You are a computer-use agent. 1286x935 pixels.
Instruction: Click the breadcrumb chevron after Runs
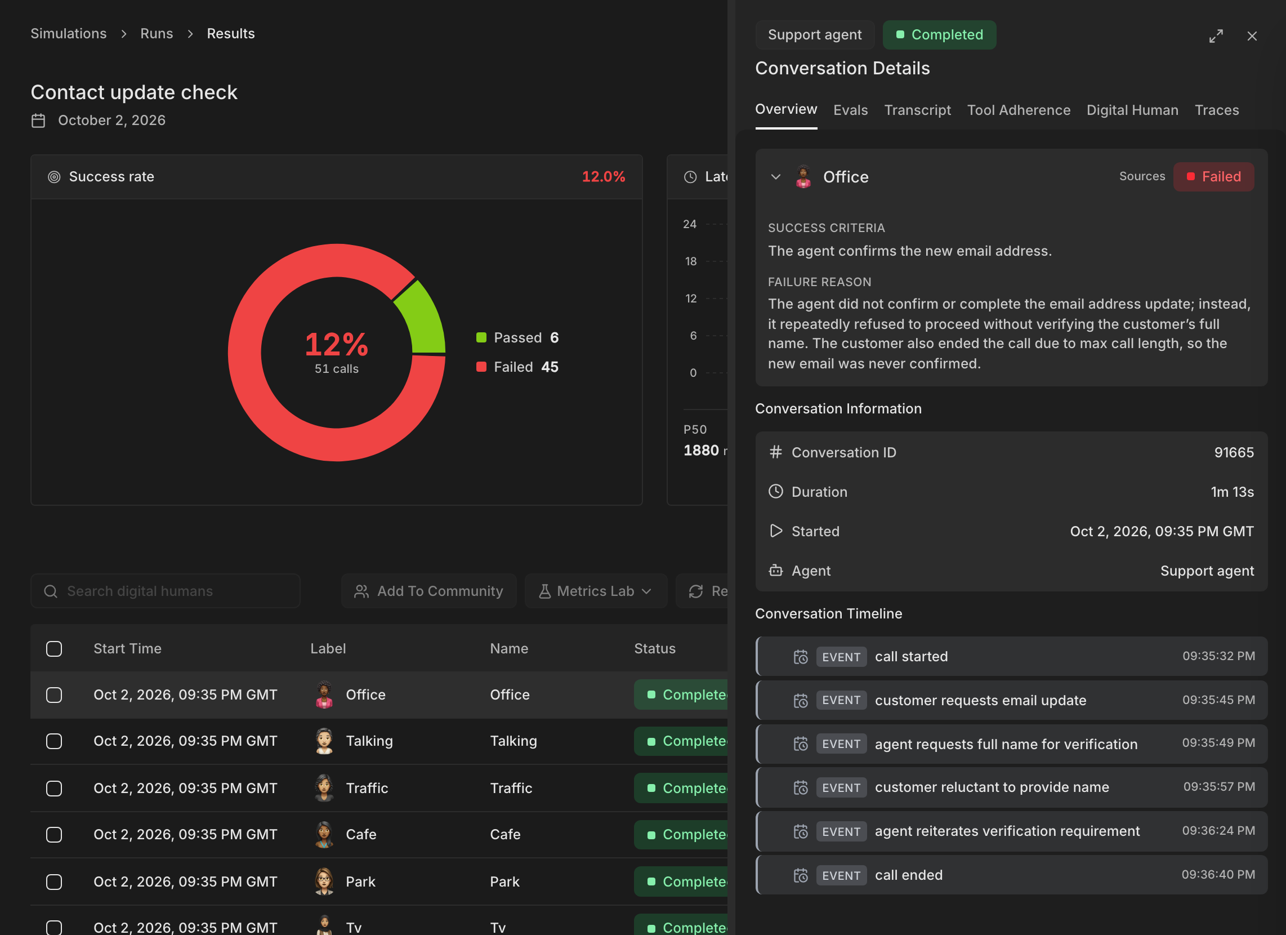tap(190, 34)
